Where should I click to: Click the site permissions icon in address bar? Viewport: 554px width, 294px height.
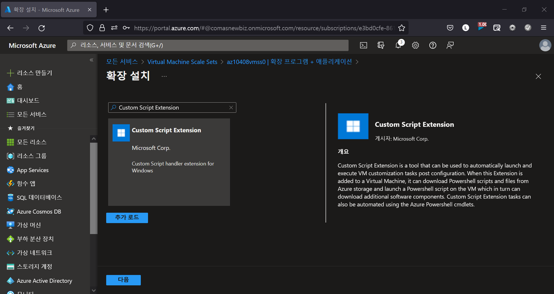(114, 28)
